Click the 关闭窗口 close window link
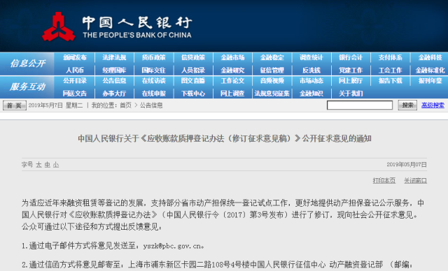 [x=415, y=181]
